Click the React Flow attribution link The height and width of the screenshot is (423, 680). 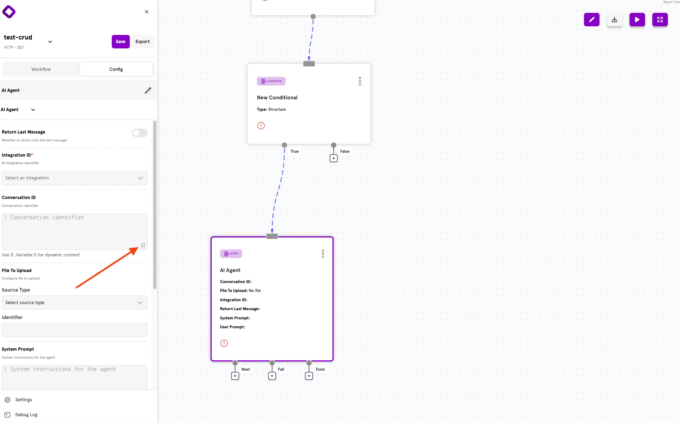(671, 2)
